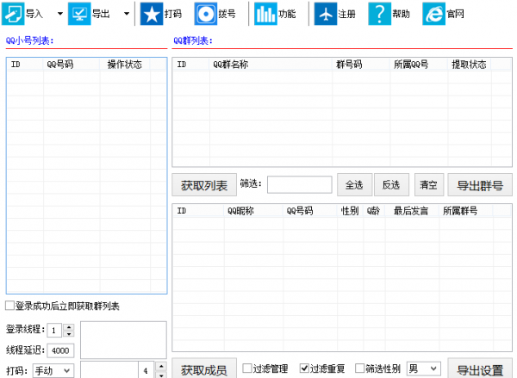Click the 性别 column header
This screenshot has height=378, width=517.
[350, 211]
